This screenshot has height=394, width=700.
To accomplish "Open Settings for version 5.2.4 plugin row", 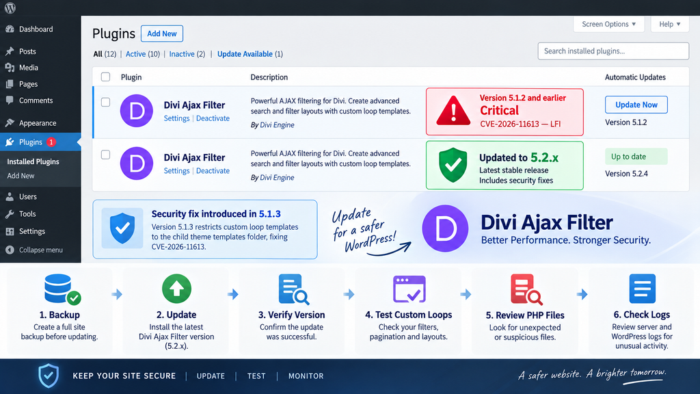I will 176,170.
